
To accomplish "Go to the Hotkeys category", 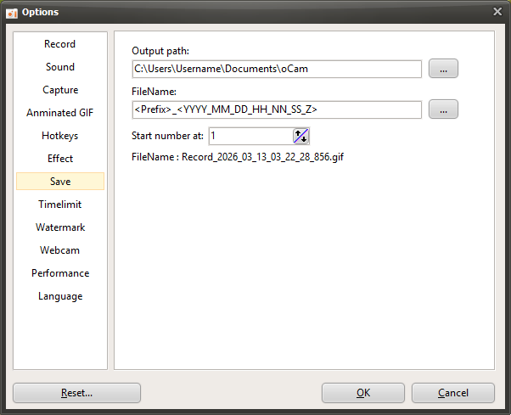I will (x=60, y=136).
